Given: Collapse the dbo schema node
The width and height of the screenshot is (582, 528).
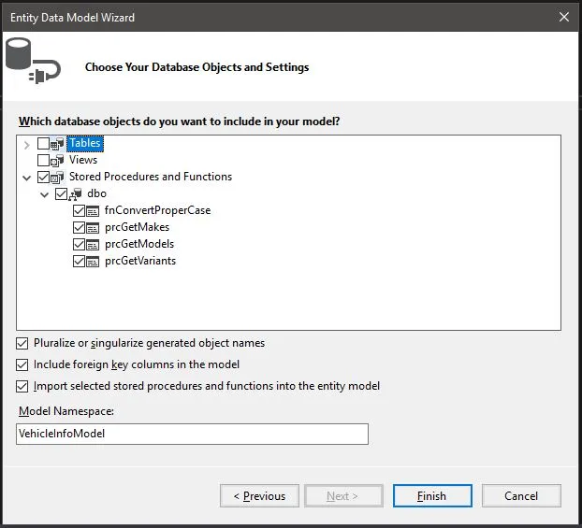Looking at the screenshot, I should point(44,193).
